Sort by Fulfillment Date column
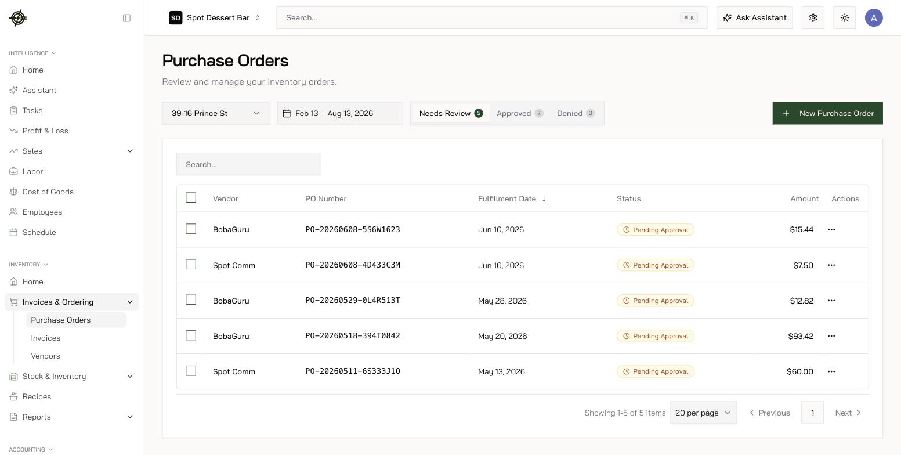Viewport: 901px width, 455px height. point(512,198)
